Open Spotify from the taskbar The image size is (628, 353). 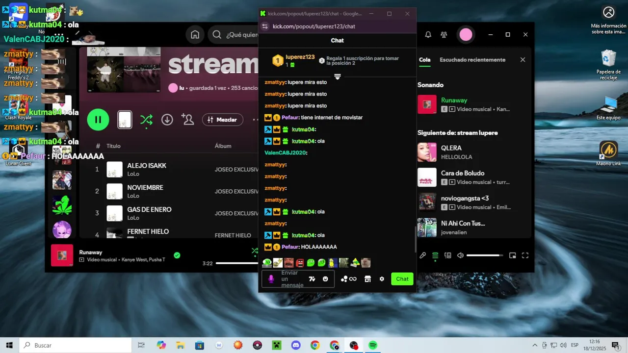click(x=373, y=345)
